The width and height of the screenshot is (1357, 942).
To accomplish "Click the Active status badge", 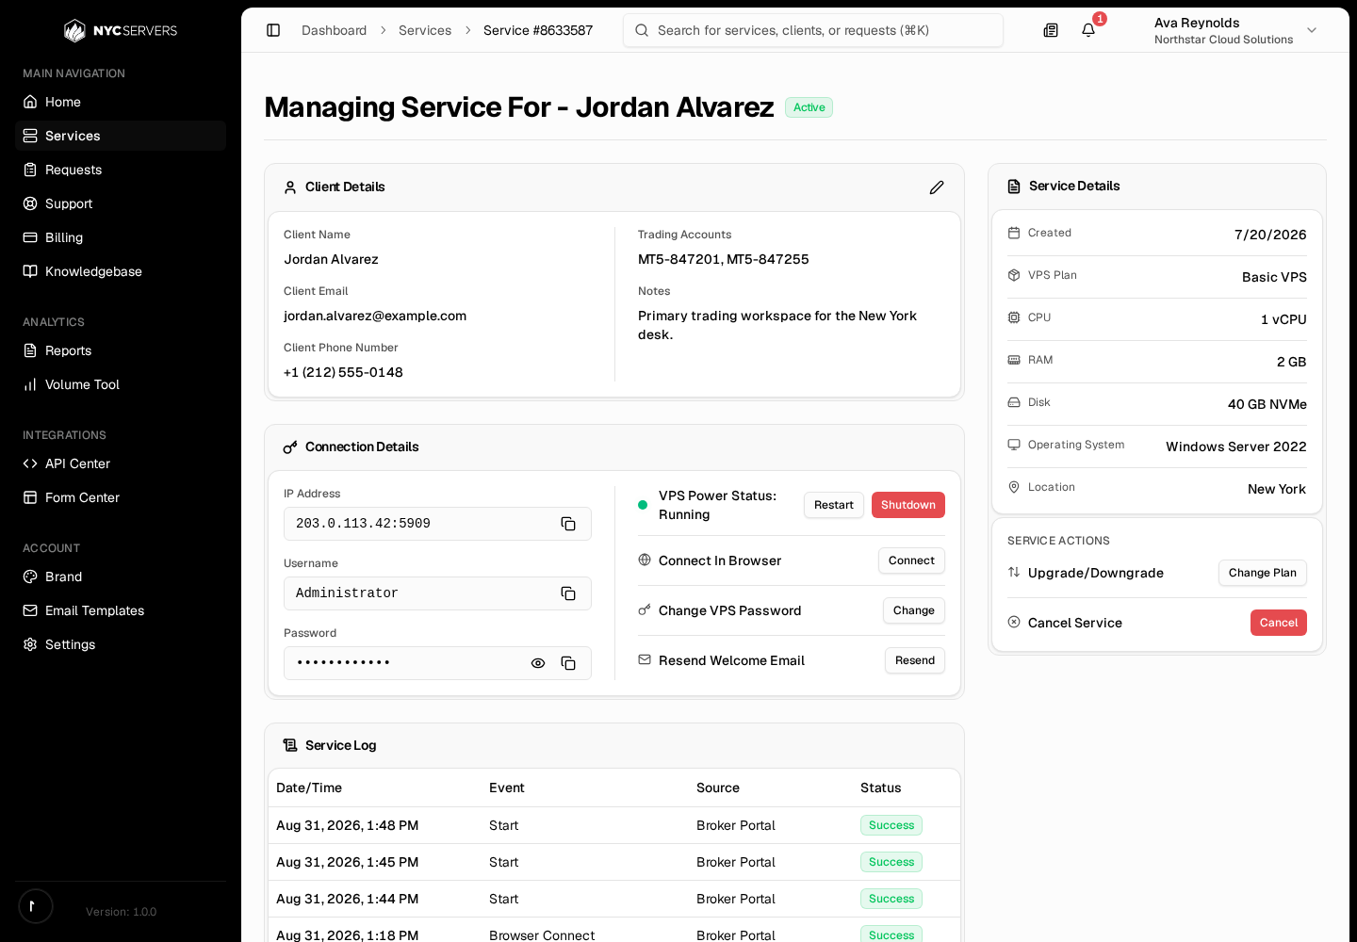I will pyautogui.click(x=809, y=107).
